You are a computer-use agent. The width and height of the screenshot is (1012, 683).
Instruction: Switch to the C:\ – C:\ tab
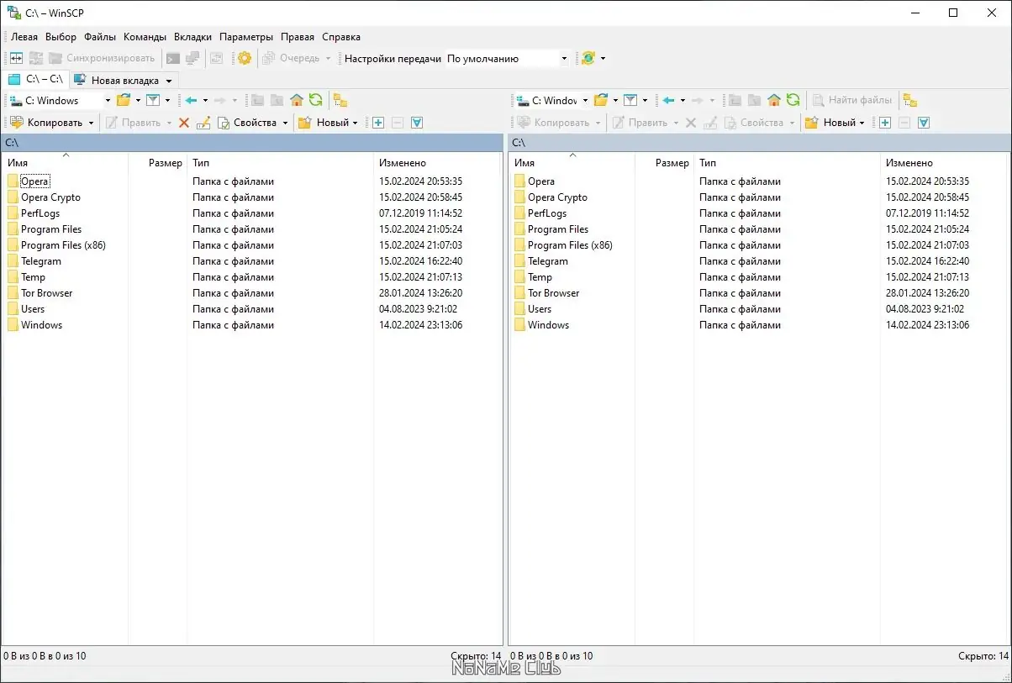coord(35,79)
